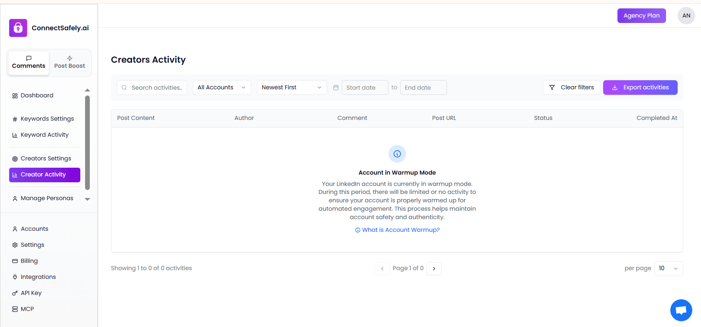Open the Dashboard menu item
701x327 pixels.
(x=45, y=96)
